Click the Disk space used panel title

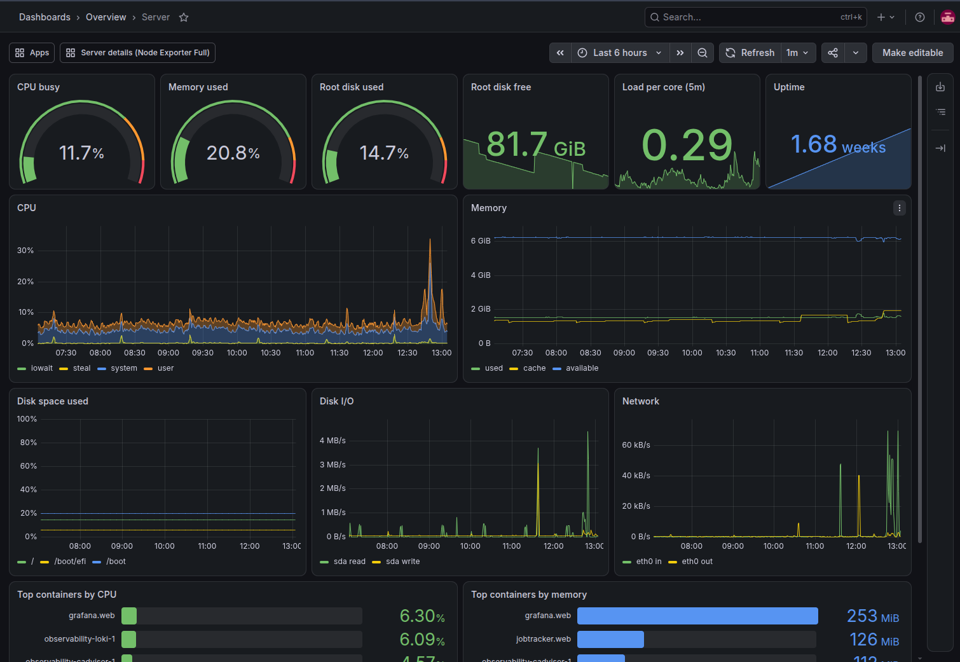[x=53, y=401]
